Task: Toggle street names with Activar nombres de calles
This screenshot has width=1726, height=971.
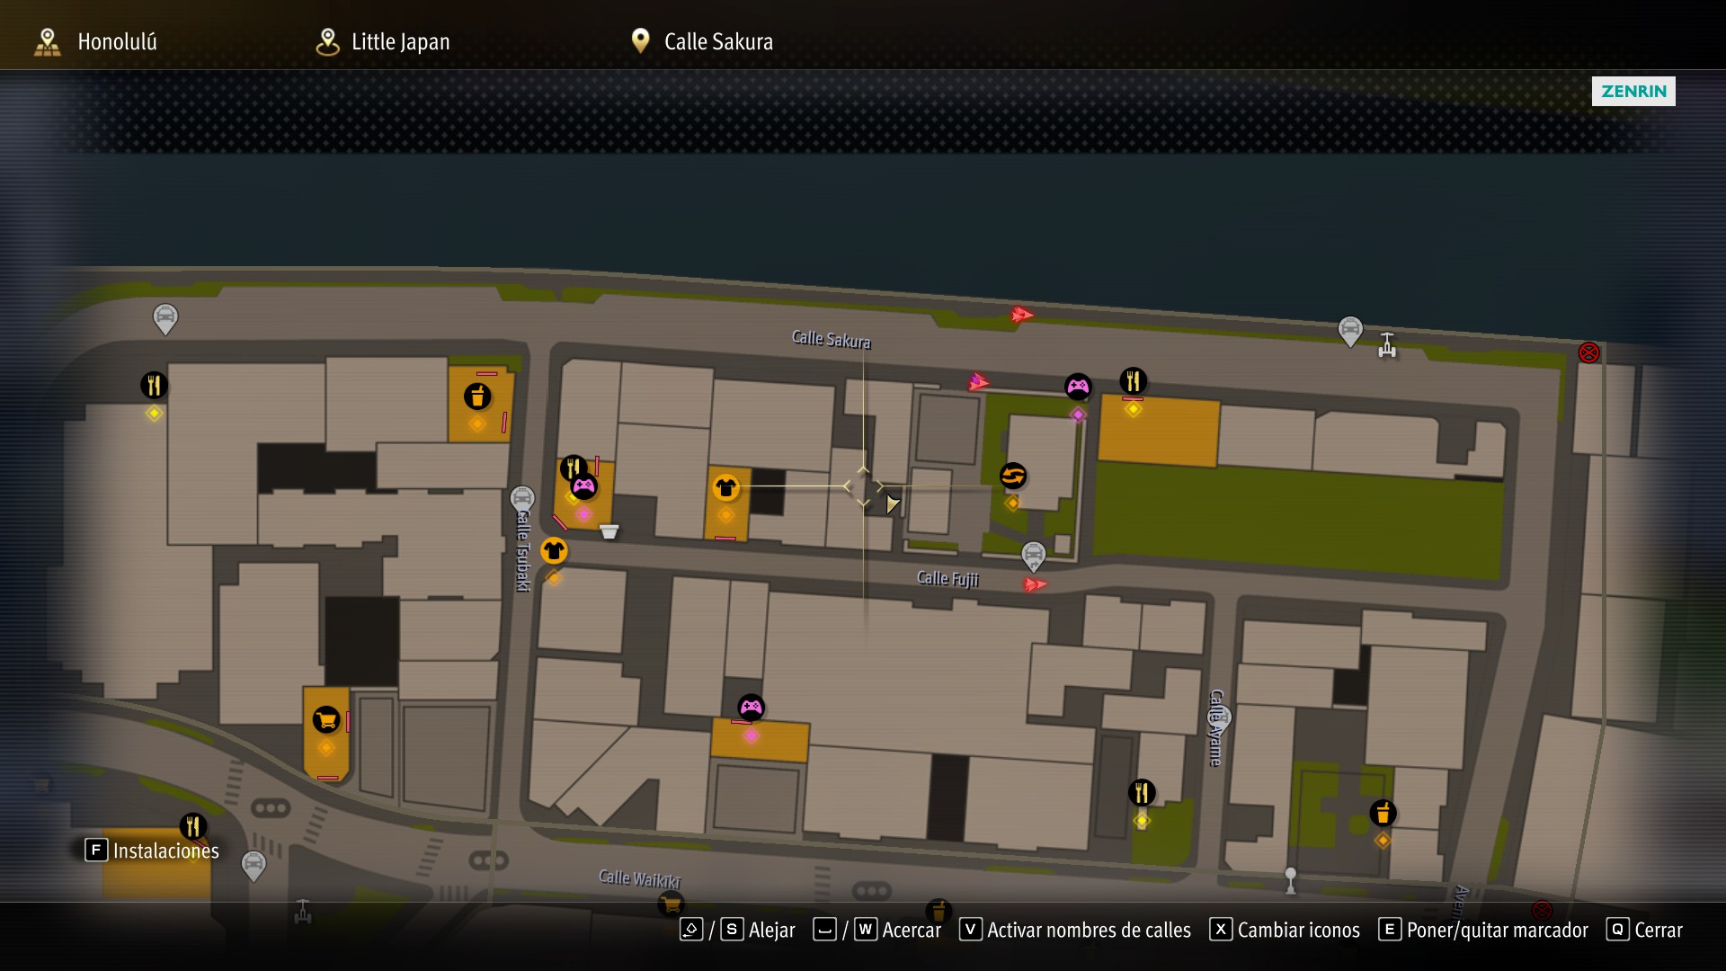Action: [x=1075, y=930]
